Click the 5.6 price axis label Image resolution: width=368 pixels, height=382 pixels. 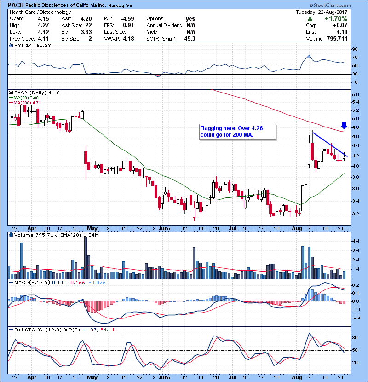(356, 94)
